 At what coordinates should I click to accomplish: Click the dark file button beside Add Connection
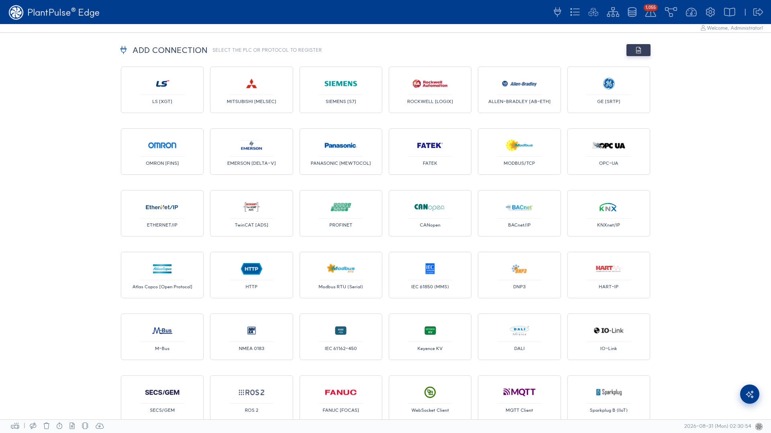638,50
